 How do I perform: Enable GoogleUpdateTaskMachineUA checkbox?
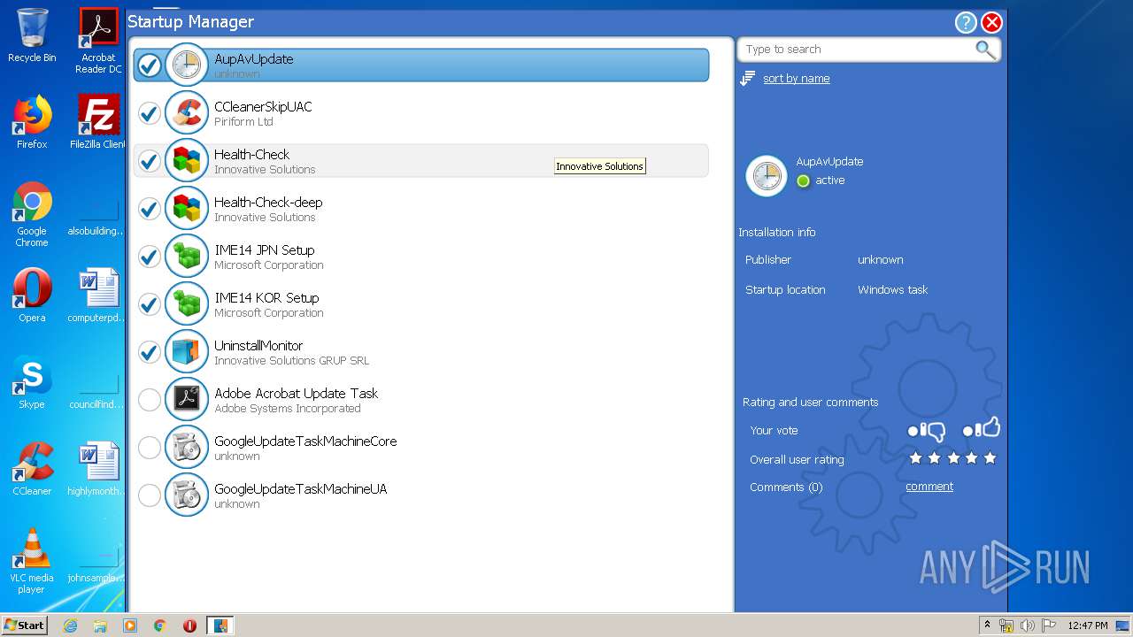click(150, 495)
